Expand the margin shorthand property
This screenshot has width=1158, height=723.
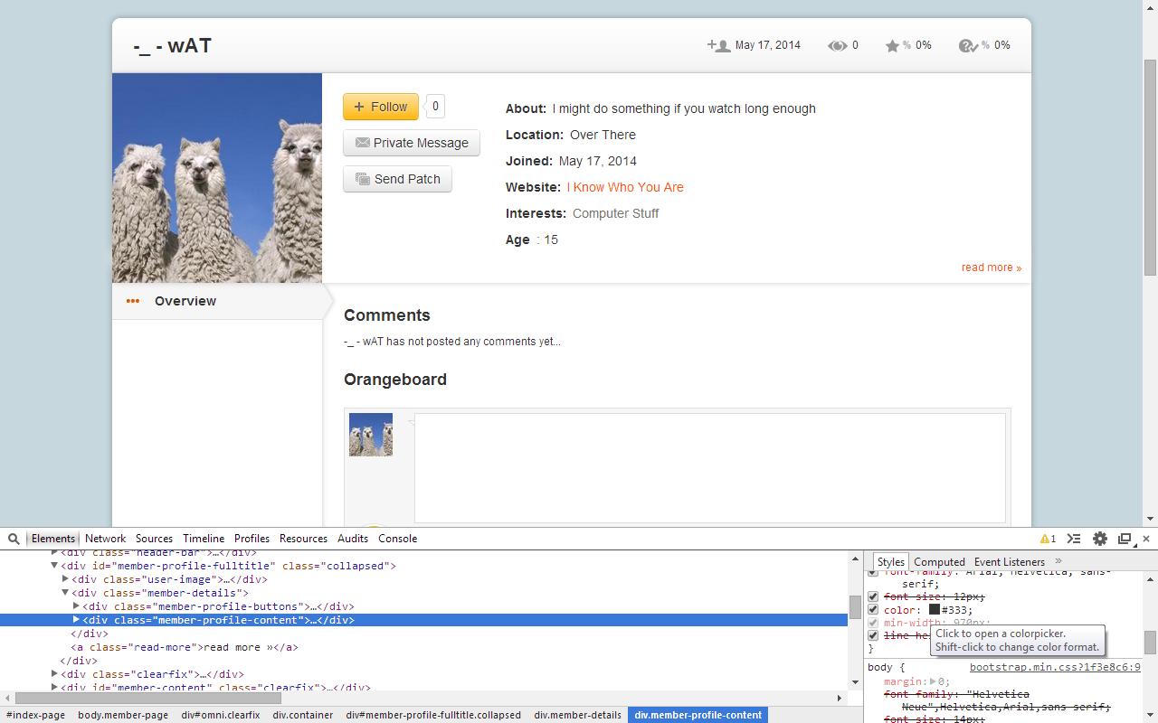[x=934, y=681]
